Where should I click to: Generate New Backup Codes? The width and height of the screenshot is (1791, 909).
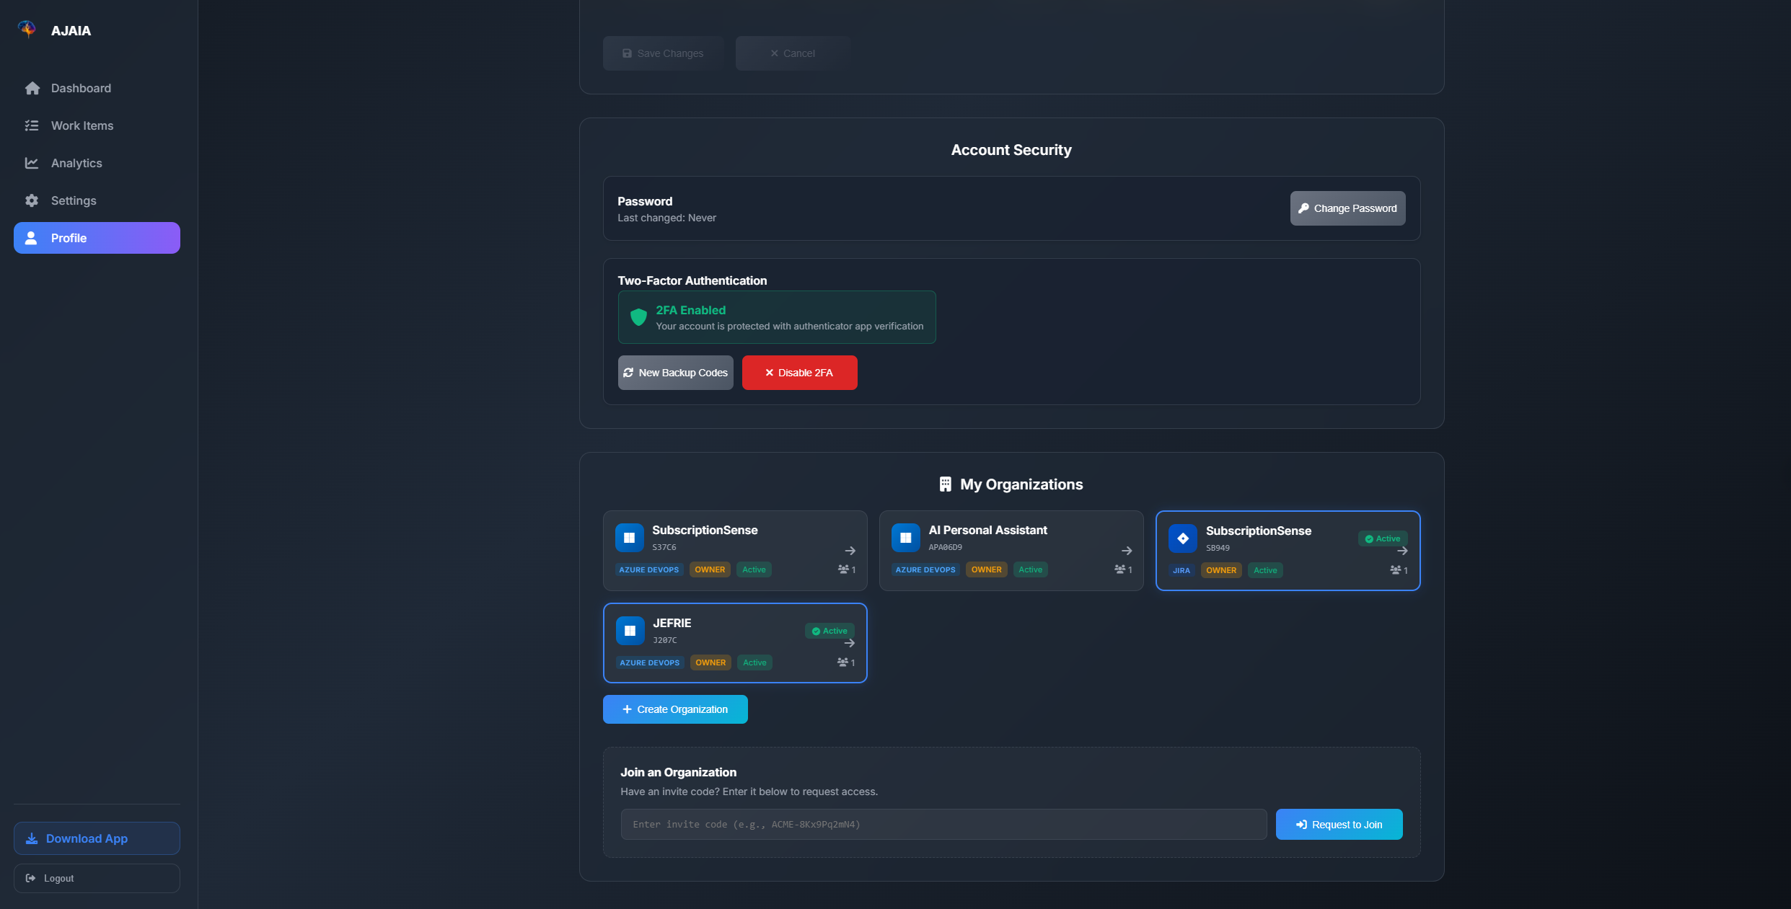click(675, 373)
